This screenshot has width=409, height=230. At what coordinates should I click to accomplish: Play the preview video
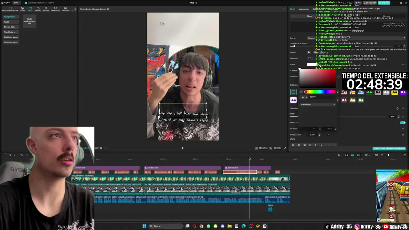click(183, 148)
